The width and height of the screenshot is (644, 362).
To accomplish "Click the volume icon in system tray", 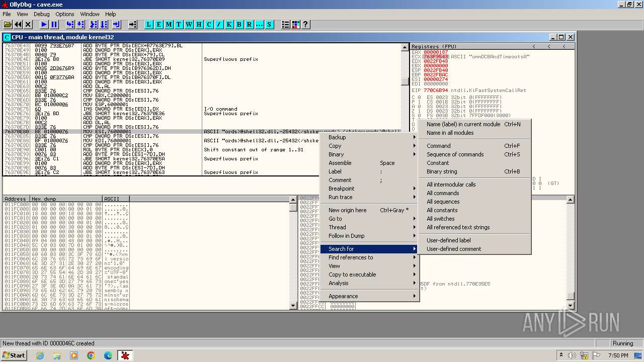I will point(572,355).
